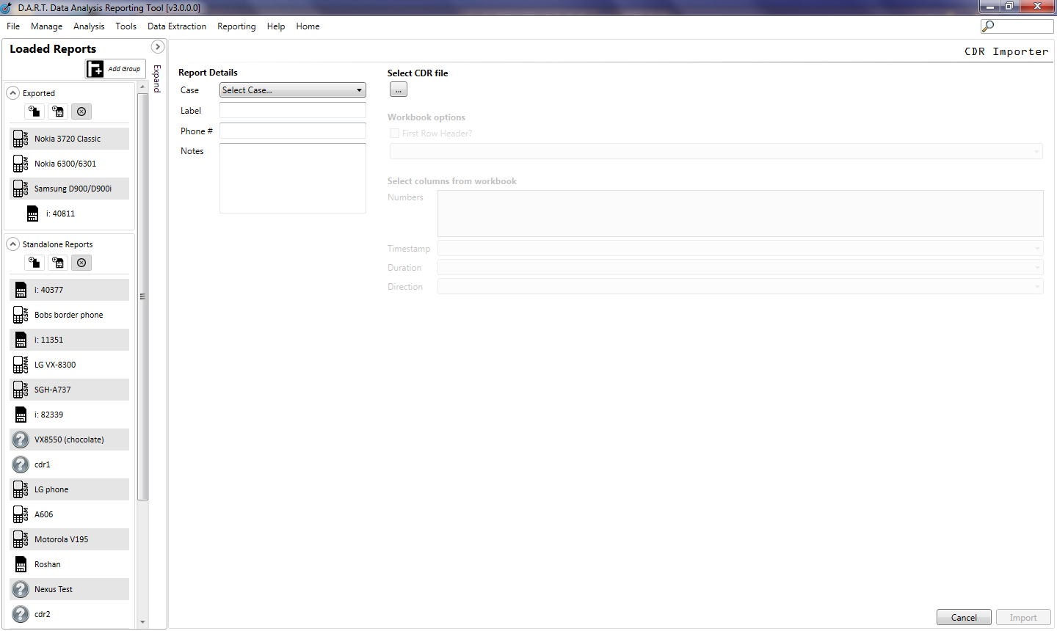
Task: Toggle the First Row Header checkbox
Action: (394, 134)
